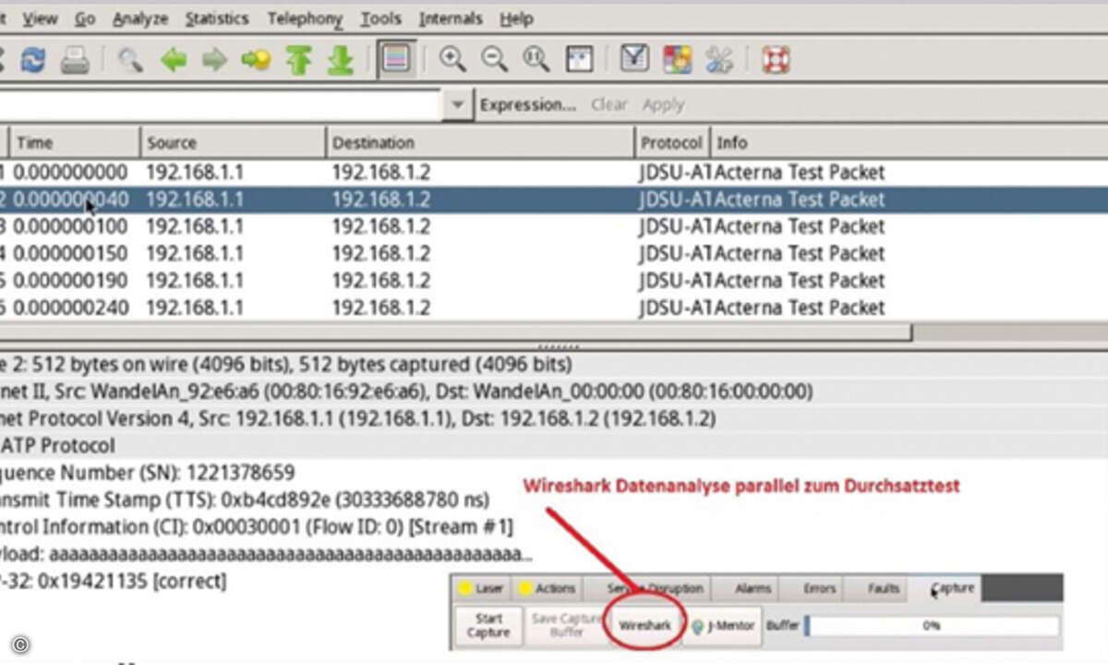Zoom in on packet text
Image resolution: width=1108 pixels, height=665 pixels.
(452, 61)
